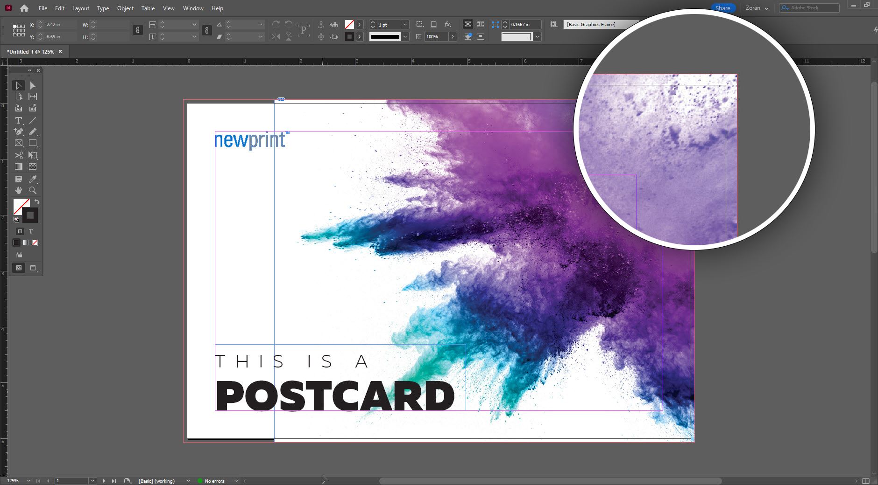Select the Page tool
Image resolution: width=878 pixels, height=485 pixels.
pyautogui.click(x=19, y=97)
